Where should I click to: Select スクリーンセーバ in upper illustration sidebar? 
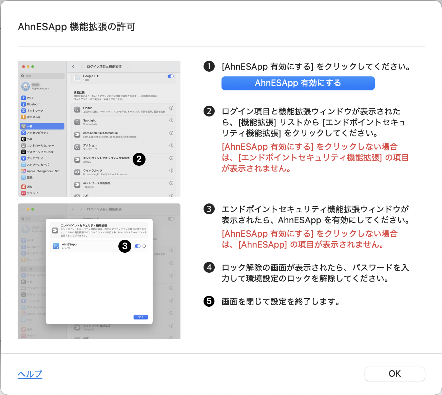42,165
